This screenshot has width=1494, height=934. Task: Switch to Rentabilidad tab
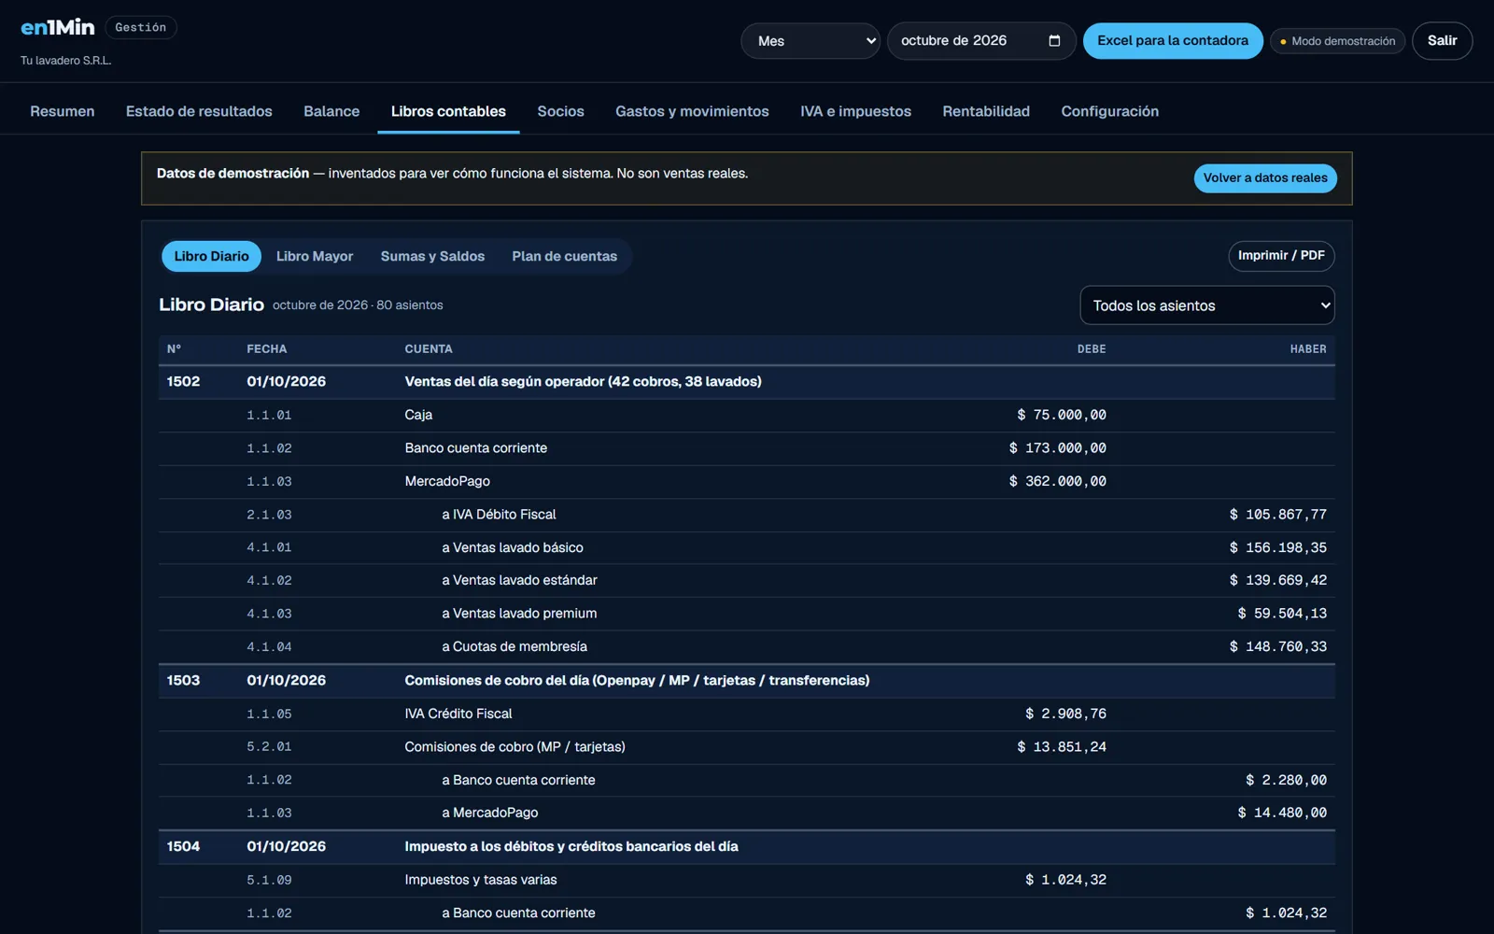click(986, 111)
